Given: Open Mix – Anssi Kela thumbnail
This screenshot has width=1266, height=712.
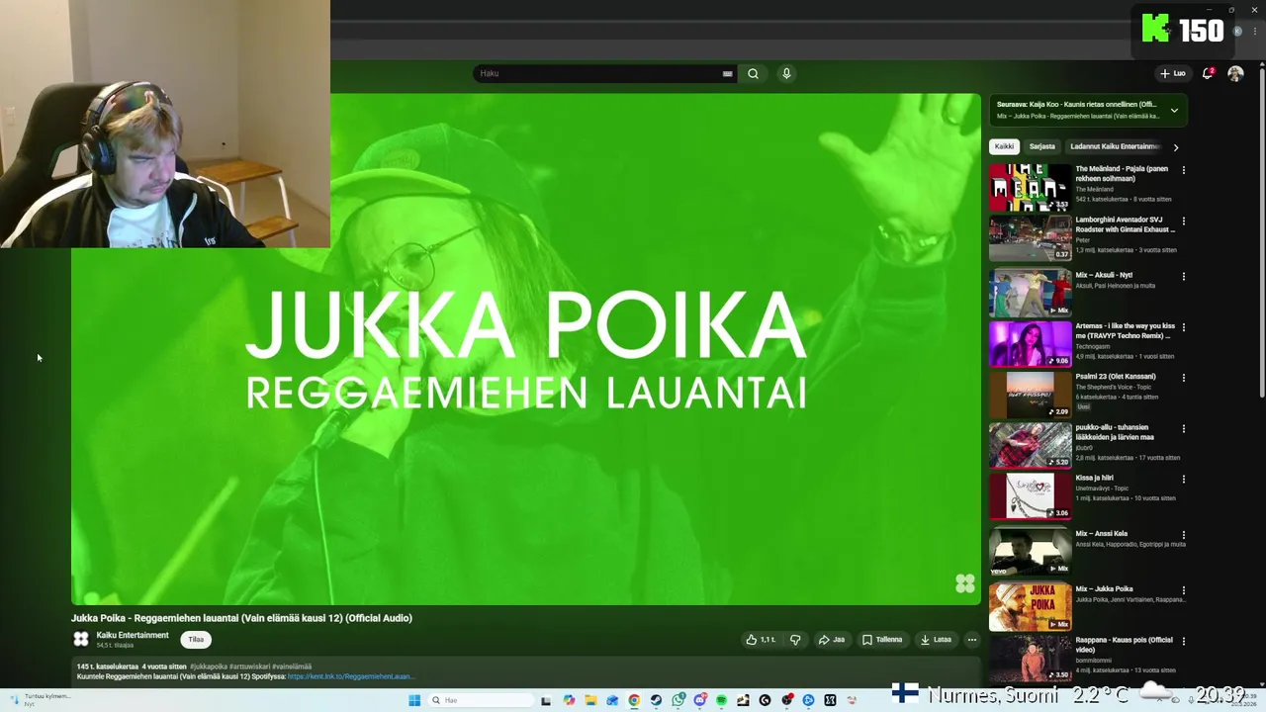Looking at the screenshot, I should pyautogui.click(x=1030, y=552).
